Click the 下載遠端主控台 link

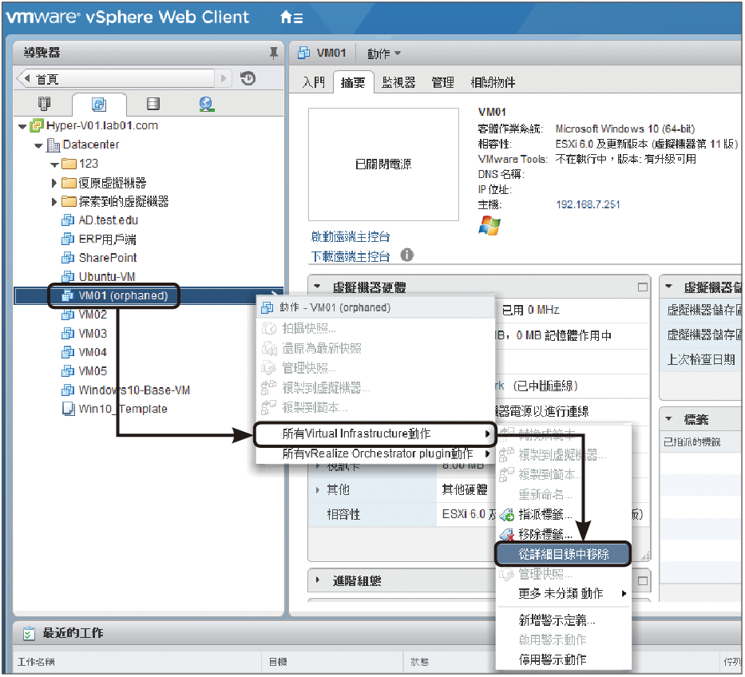tap(351, 256)
